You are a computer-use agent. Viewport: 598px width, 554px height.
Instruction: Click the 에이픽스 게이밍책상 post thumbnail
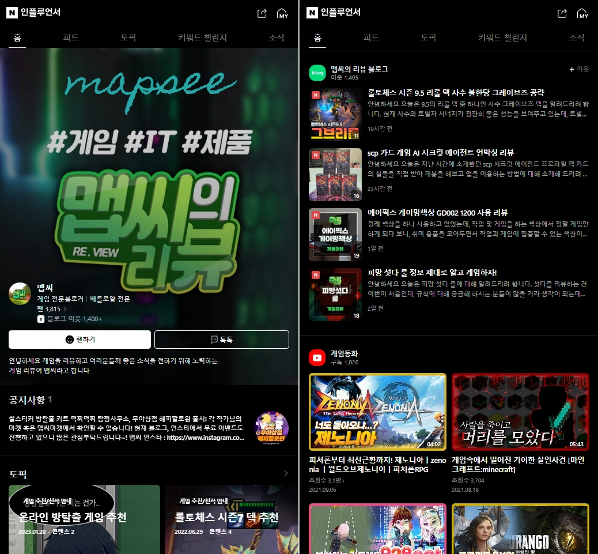click(x=335, y=234)
